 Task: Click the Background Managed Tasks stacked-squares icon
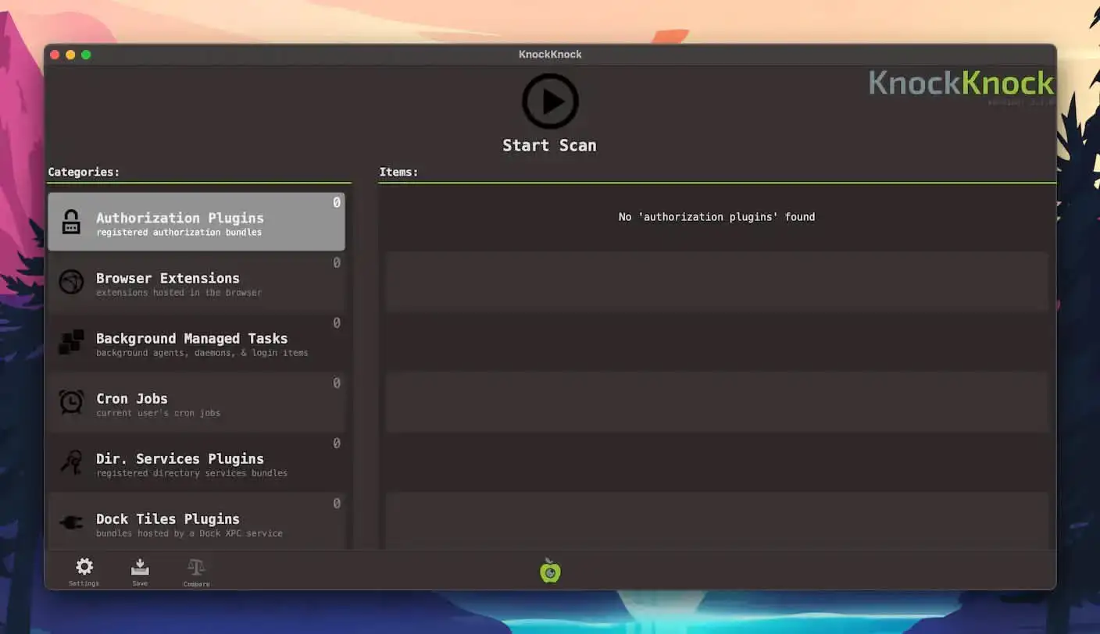[x=71, y=342]
